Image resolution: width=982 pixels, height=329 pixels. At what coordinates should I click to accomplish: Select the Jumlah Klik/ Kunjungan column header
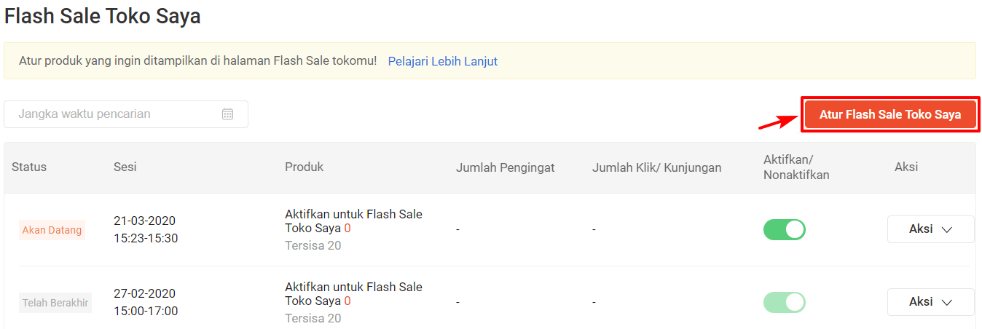click(x=657, y=167)
